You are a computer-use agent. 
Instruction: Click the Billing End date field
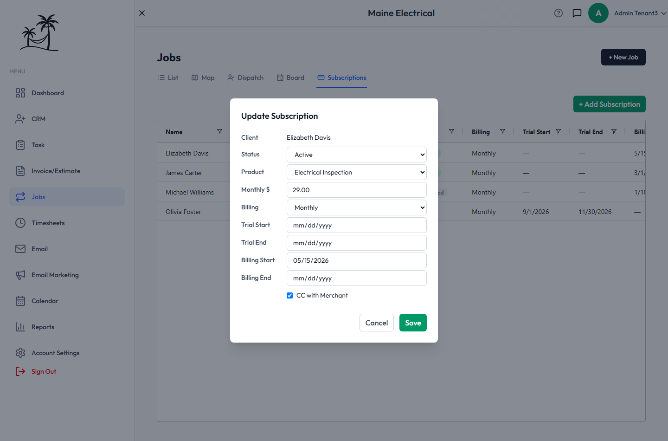coord(357,278)
